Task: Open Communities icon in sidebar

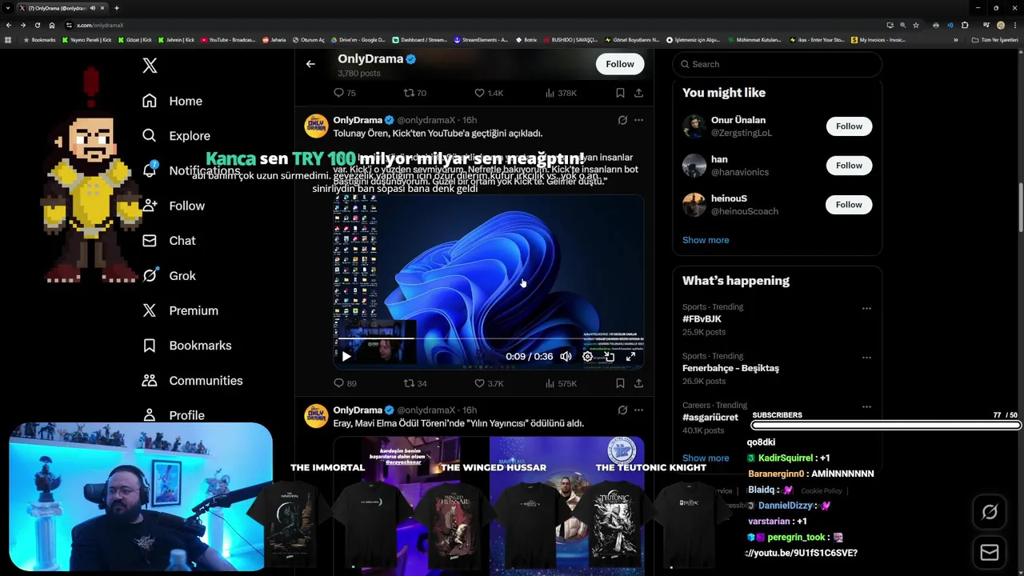Action: [x=150, y=381]
